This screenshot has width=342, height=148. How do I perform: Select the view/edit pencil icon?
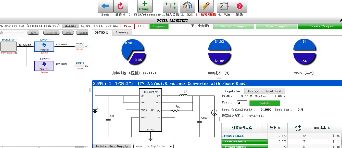pos(206,6)
